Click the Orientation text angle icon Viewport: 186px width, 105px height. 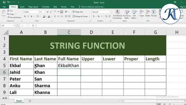click(66, 12)
